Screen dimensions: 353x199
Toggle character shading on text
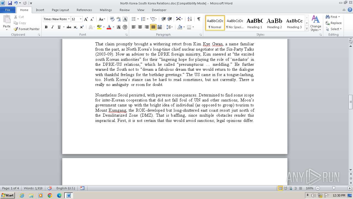point(119,27)
